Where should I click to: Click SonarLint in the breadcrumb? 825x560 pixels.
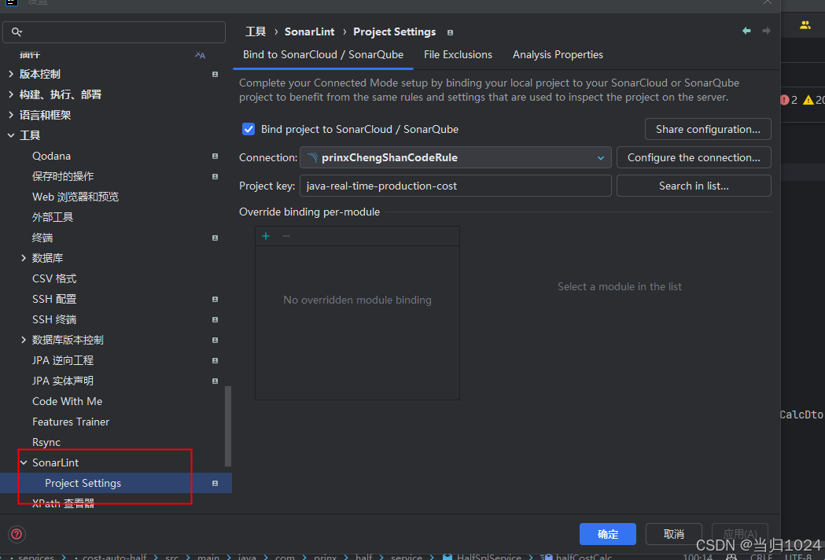pyautogui.click(x=309, y=31)
